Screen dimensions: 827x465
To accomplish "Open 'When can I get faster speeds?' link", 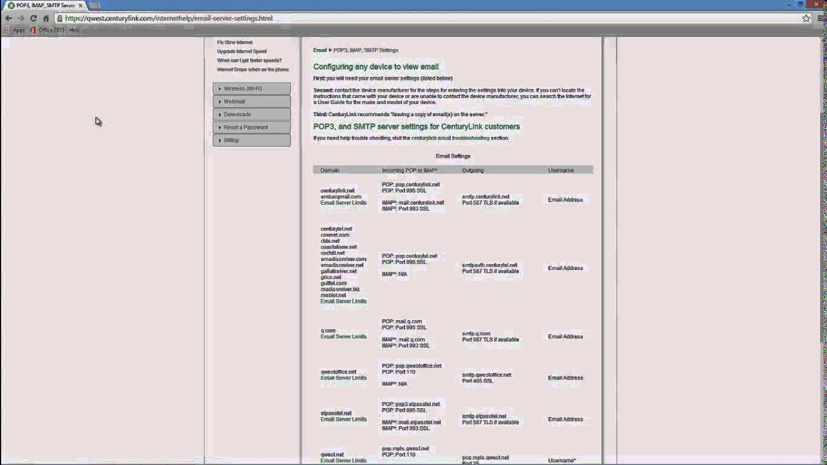I will 249,60.
